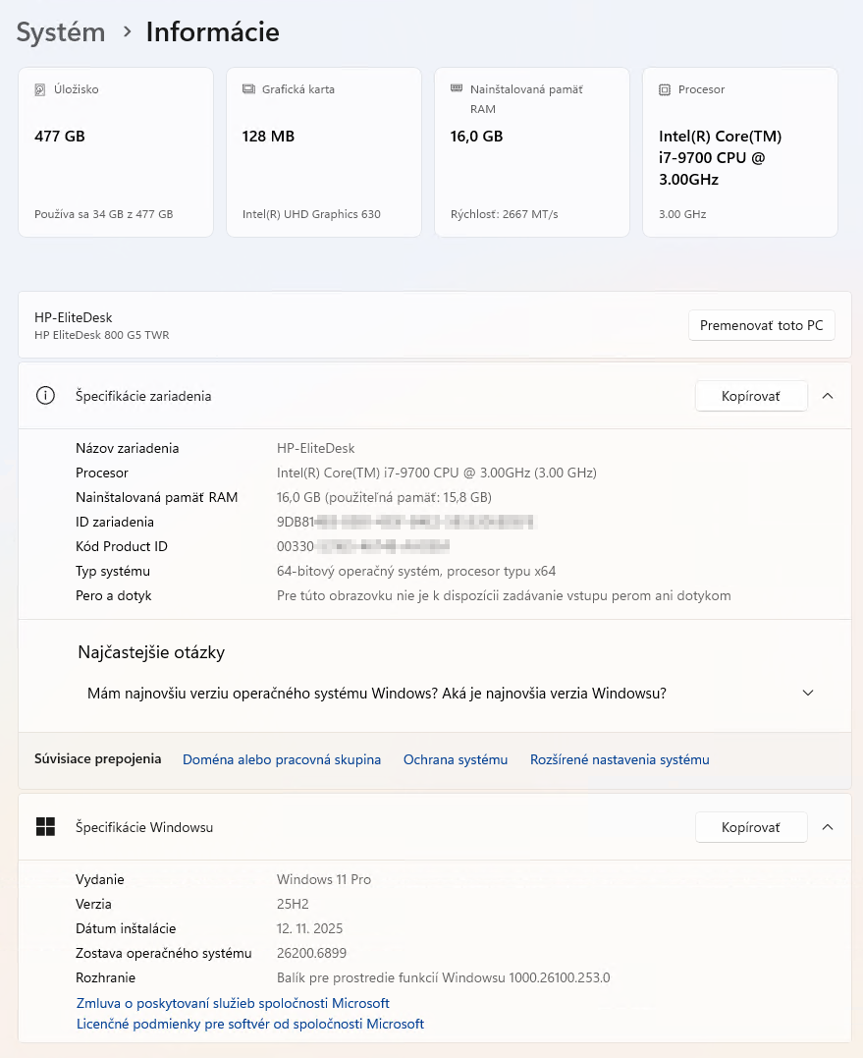863x1058 pixels.
Task: Open the Ochrana systému link
Action: [456, 759]
